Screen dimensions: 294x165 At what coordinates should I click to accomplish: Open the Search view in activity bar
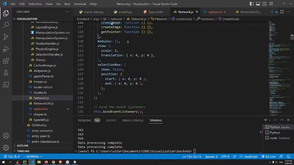coord(6,25)
